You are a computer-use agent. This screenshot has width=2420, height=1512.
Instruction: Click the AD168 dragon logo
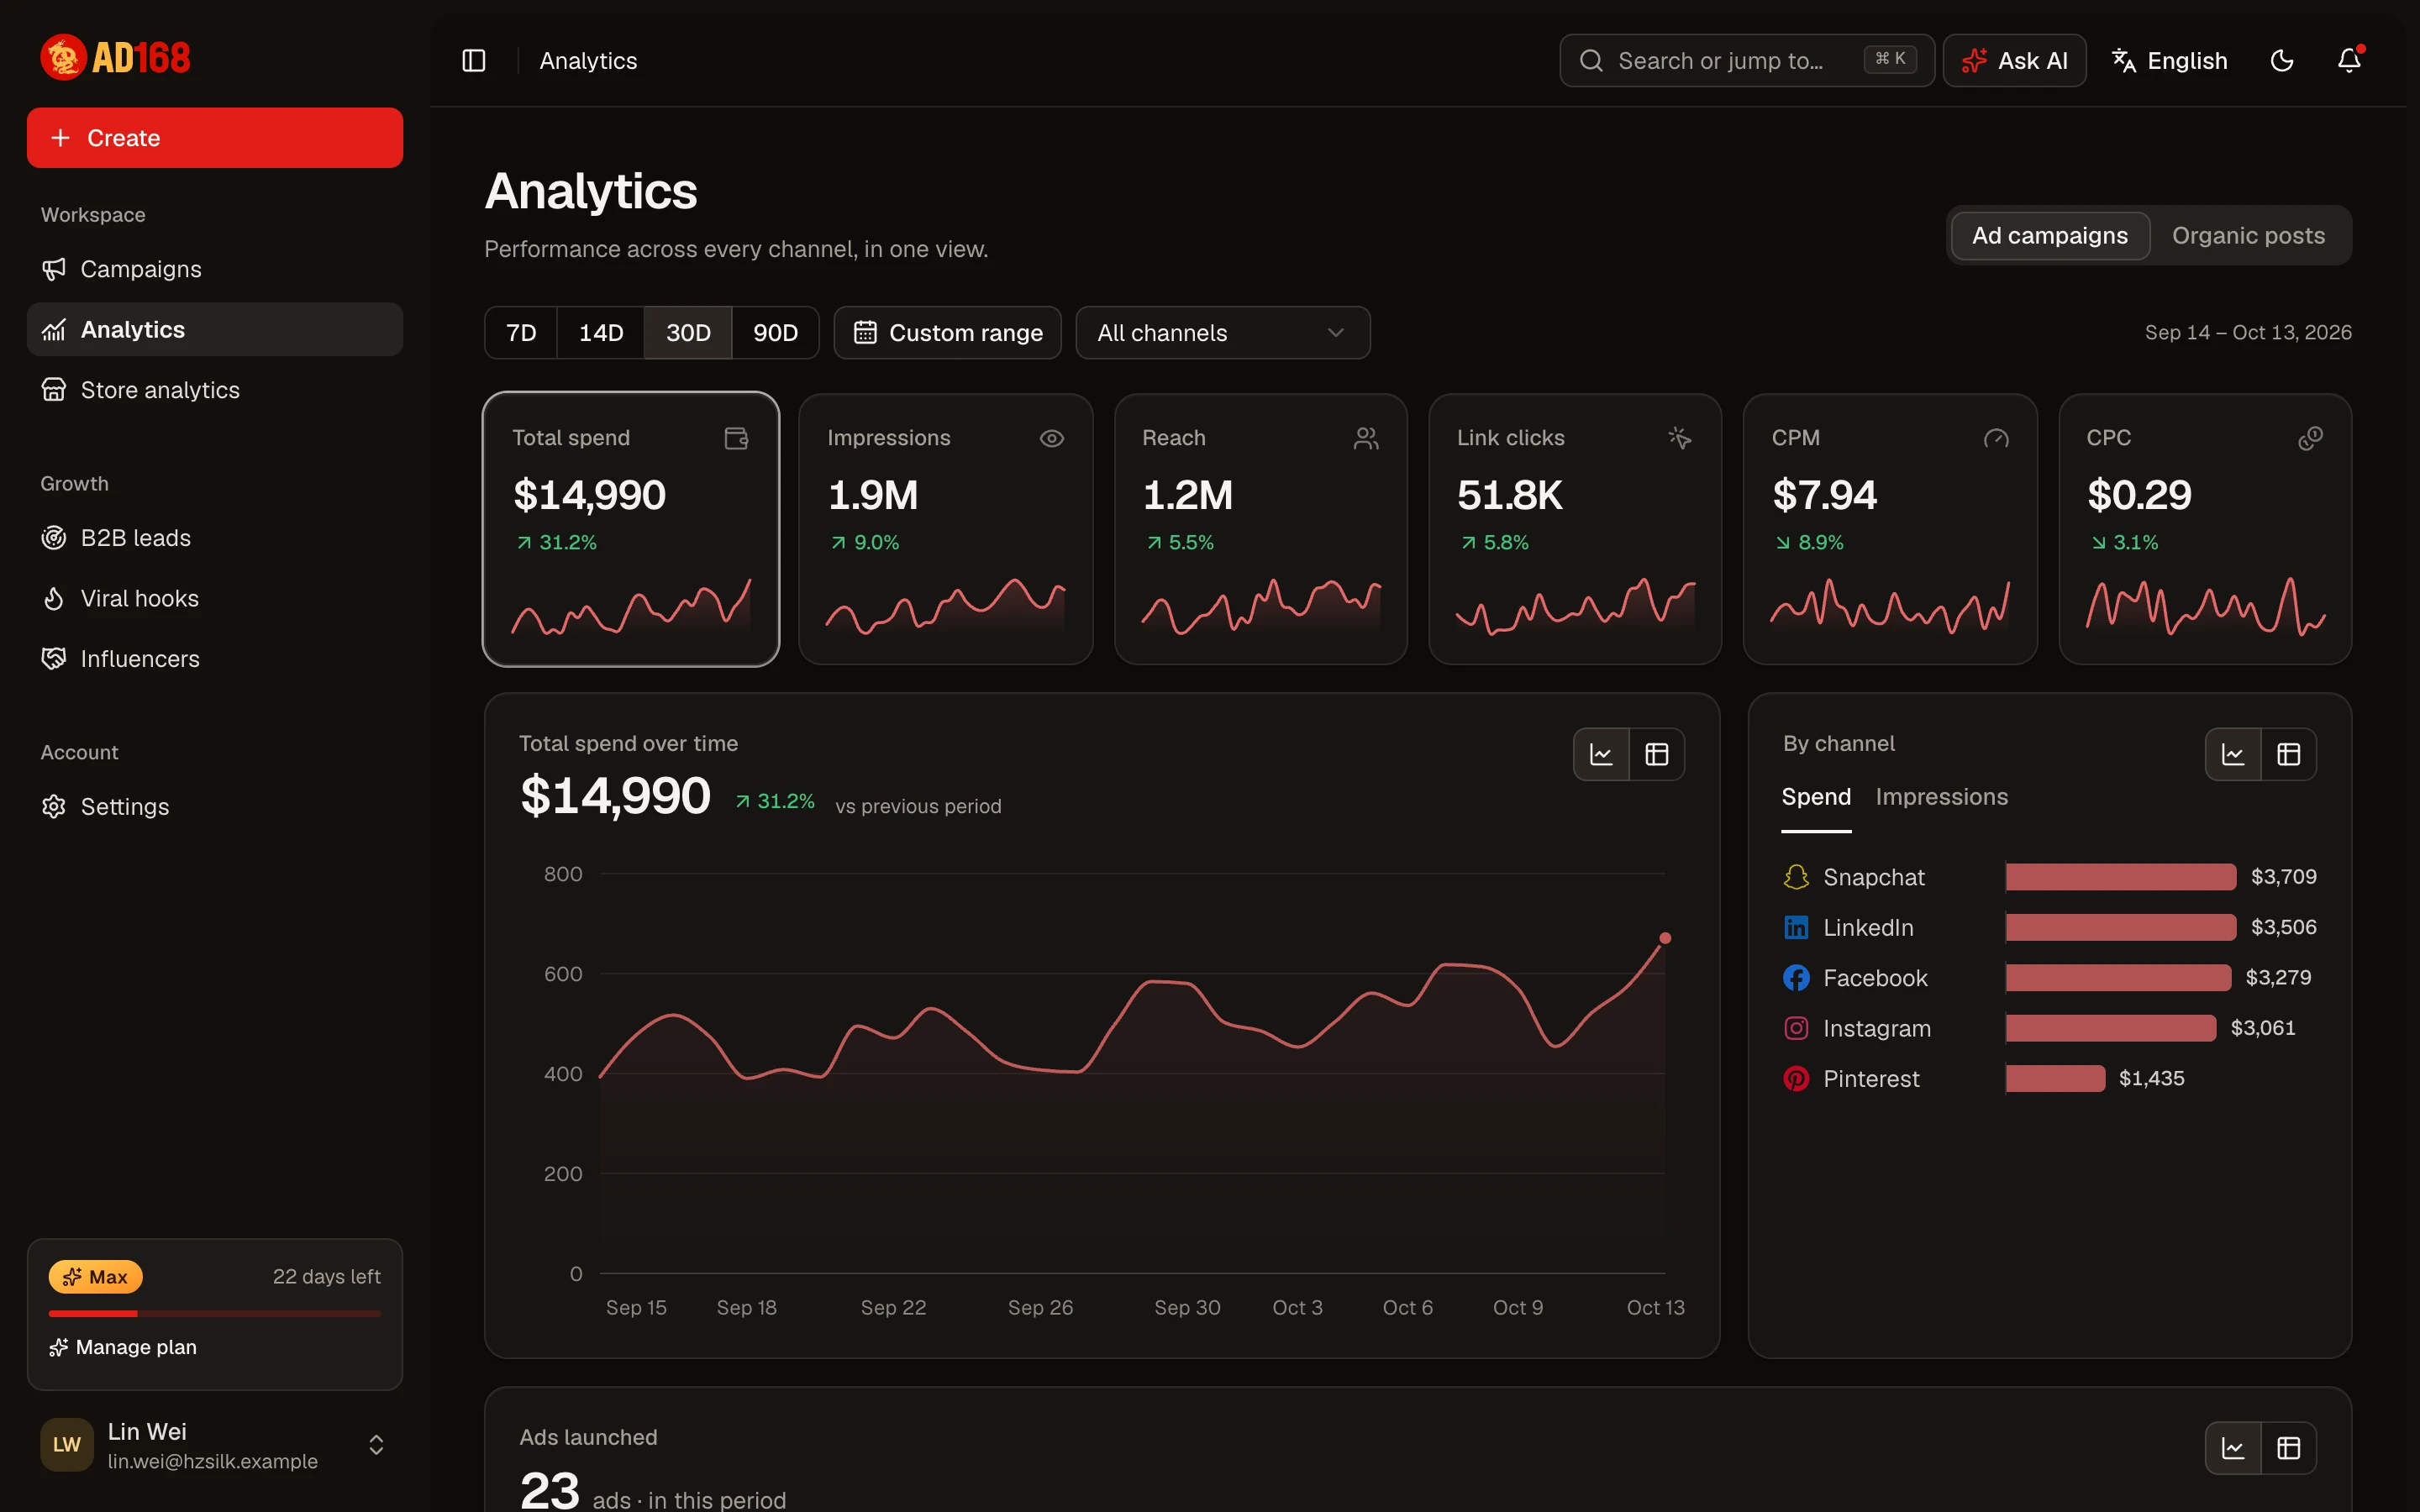pyautogui.click(x=115, y=58)
